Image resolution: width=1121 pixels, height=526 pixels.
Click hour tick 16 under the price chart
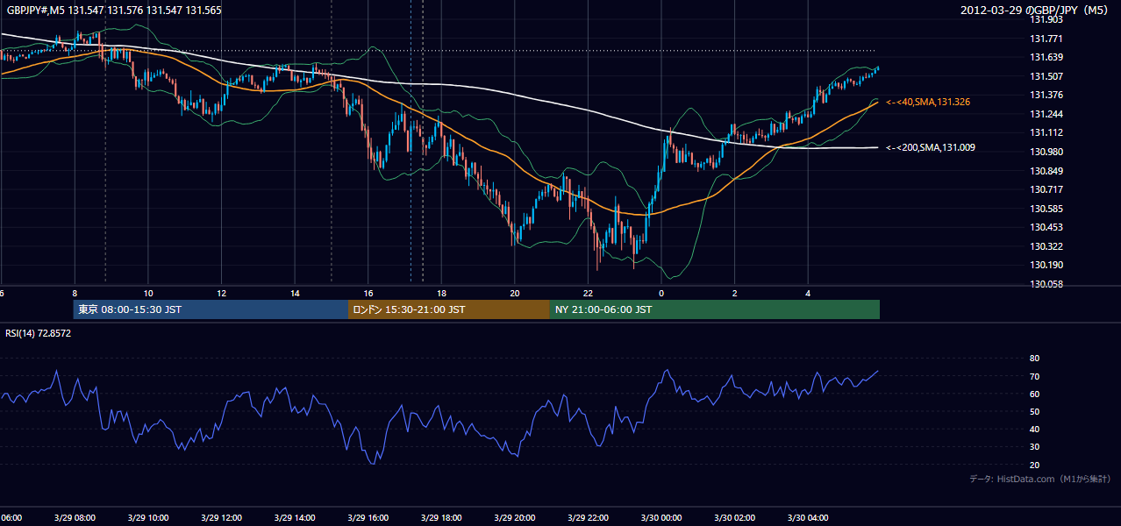[x=368, y=294]
